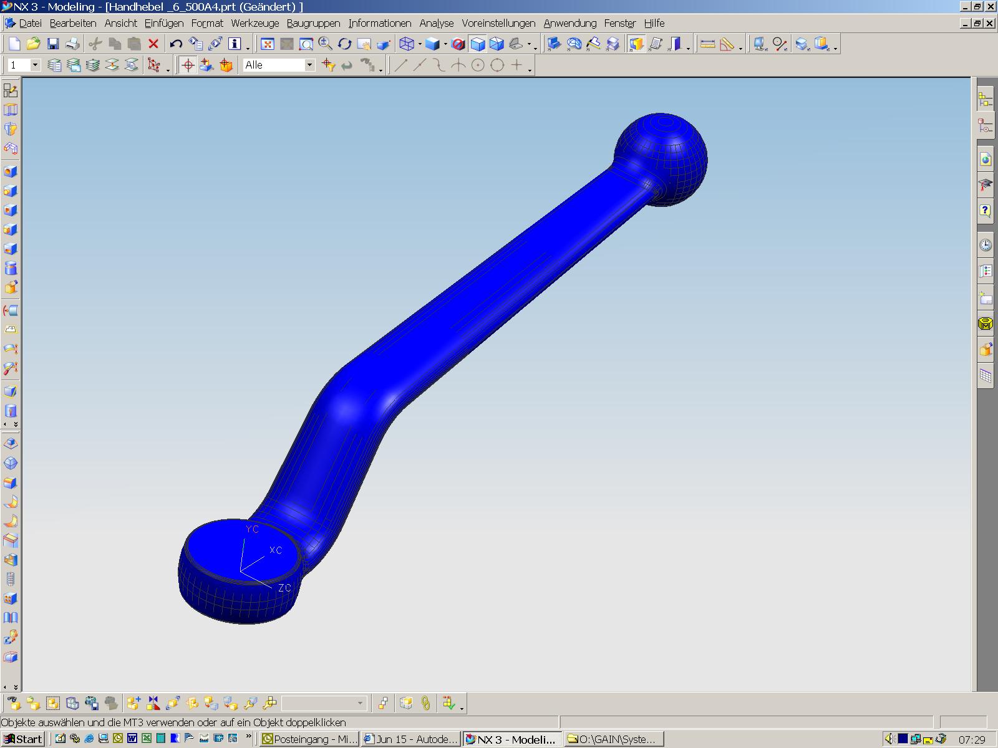Open object Information icon with letter i

[235, 44]
